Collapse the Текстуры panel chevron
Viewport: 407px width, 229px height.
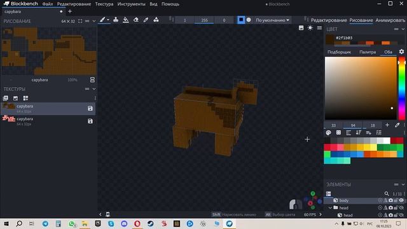click(x=94, y=89)
